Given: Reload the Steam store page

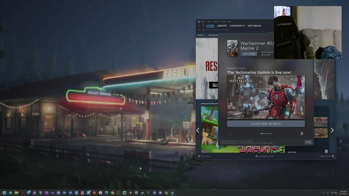Looking at the screenshot, I should click(x=199, y=30).
